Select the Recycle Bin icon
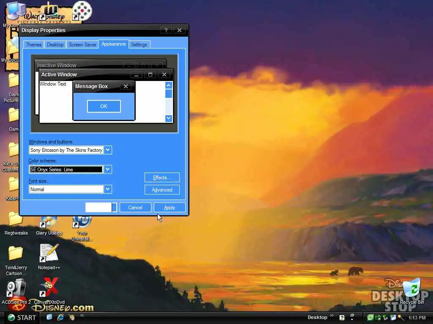 pos(412,292)
